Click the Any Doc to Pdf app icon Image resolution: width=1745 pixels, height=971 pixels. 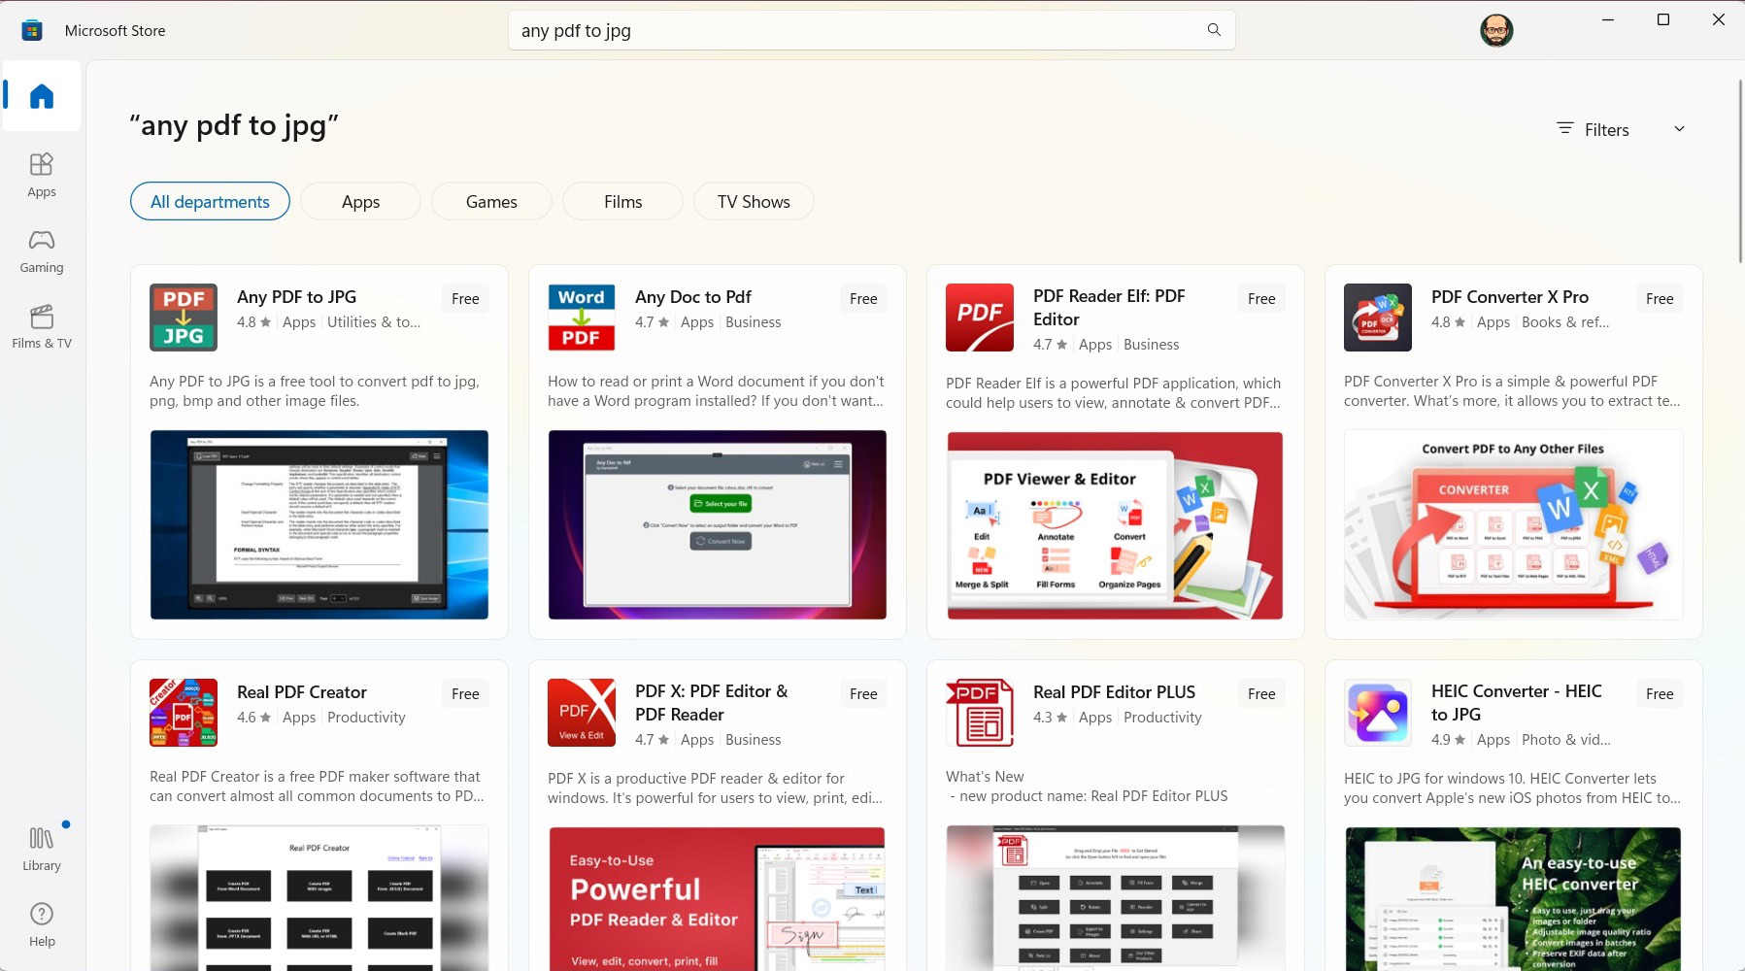click(x=582, y=318)
